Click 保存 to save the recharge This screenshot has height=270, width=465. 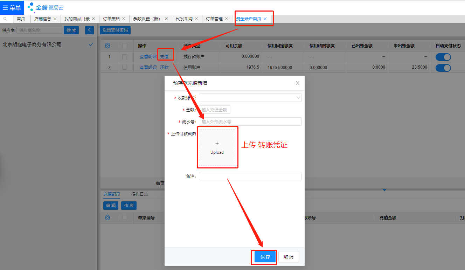(x=265, y=257)
